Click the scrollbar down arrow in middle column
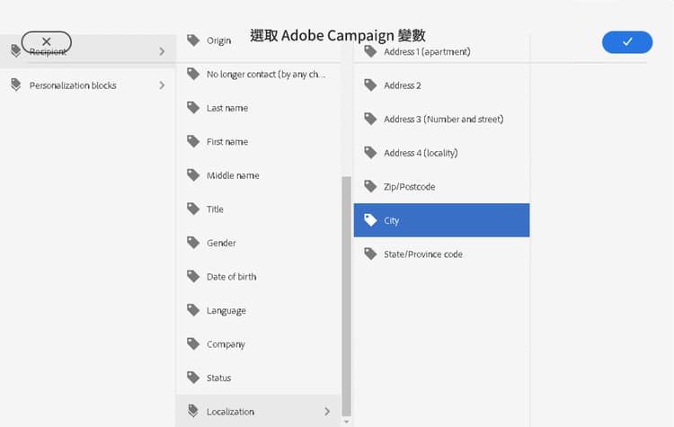Viewport: 674px width, 427px height. pos(347,422)
